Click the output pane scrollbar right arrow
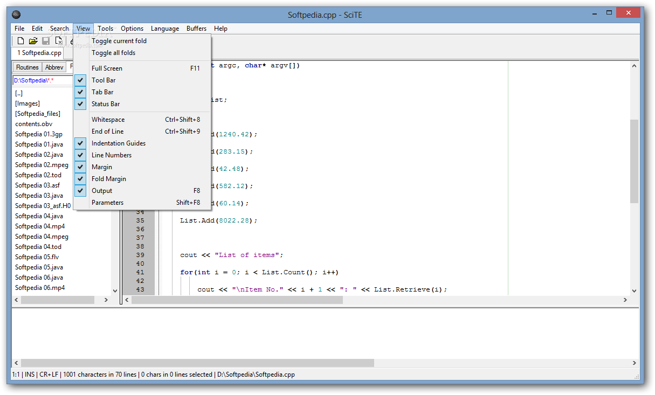Image resolution: width=655 pixels, height=395 pixels. [x=634, y=363]
